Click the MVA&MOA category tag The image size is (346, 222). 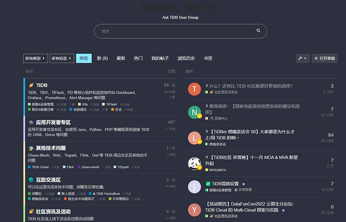click(x=216, y=170)
